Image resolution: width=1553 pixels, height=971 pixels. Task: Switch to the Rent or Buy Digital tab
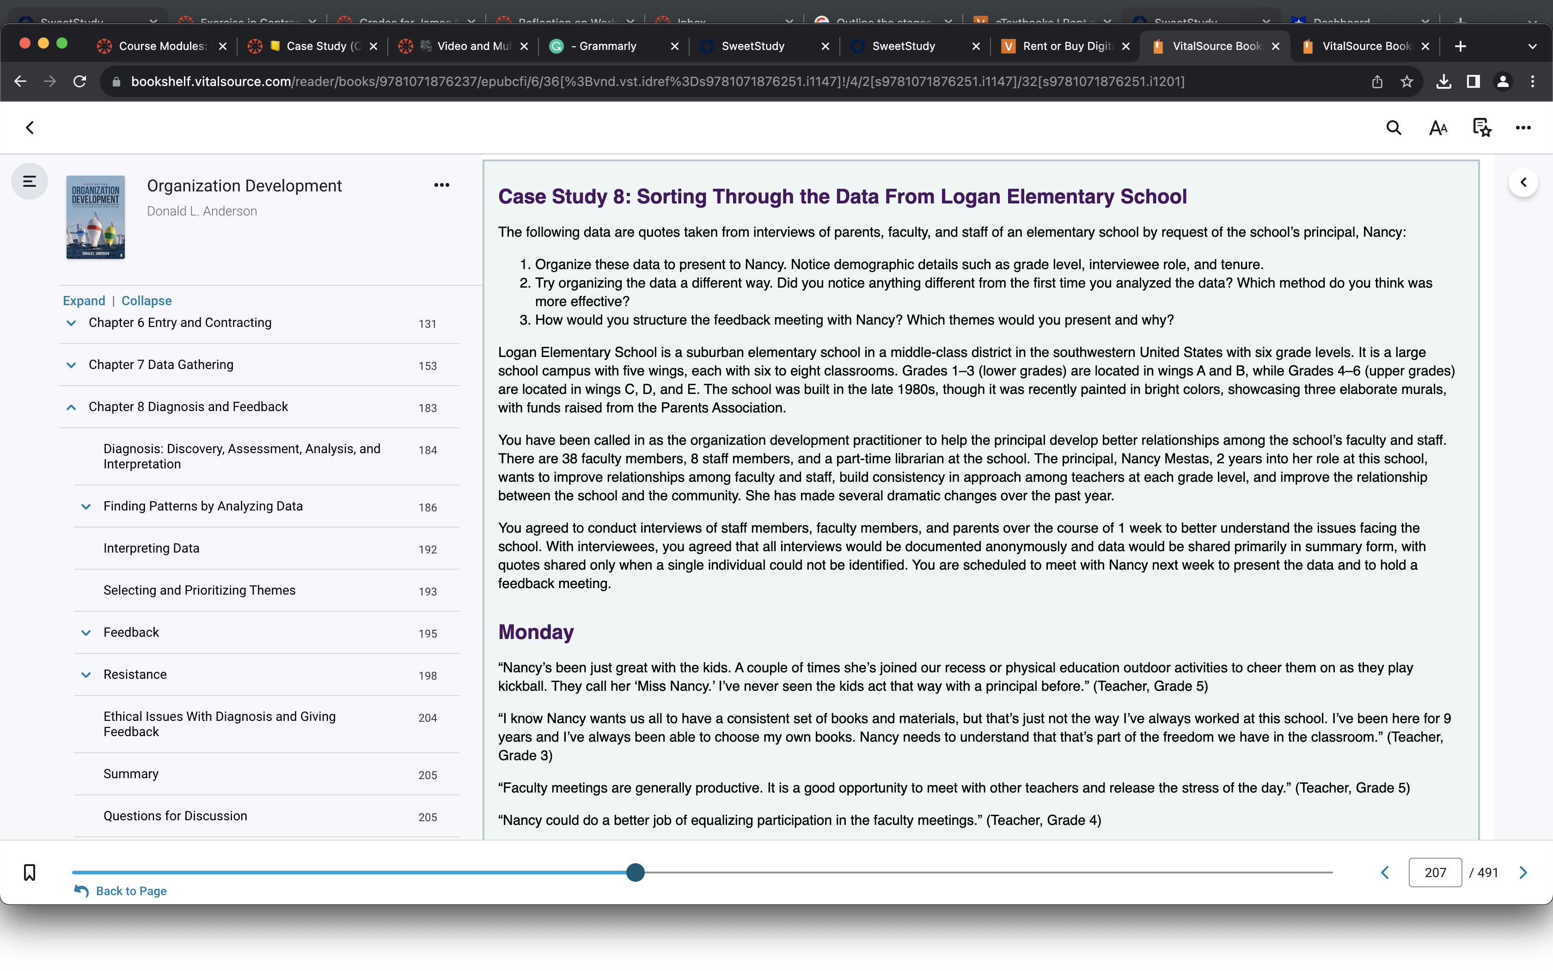1066,46
